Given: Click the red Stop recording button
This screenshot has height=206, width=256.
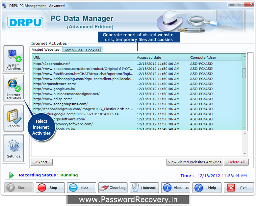Looking at the screenshot, I should coord(50,188).
